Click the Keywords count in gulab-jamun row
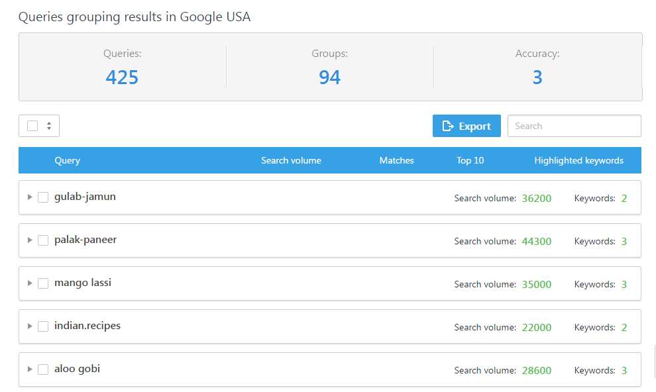This screenshot has height=392, width=656. pyautogui.click(x=624, y=199)
